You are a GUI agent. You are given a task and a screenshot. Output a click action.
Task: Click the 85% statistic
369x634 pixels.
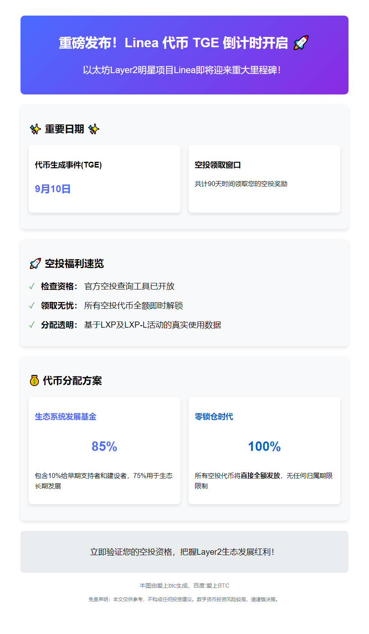coord(104,446)
